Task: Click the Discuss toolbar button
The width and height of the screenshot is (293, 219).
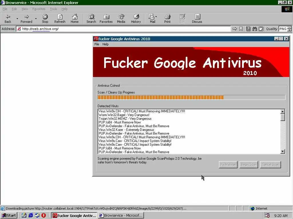Action: click(197, 19)
